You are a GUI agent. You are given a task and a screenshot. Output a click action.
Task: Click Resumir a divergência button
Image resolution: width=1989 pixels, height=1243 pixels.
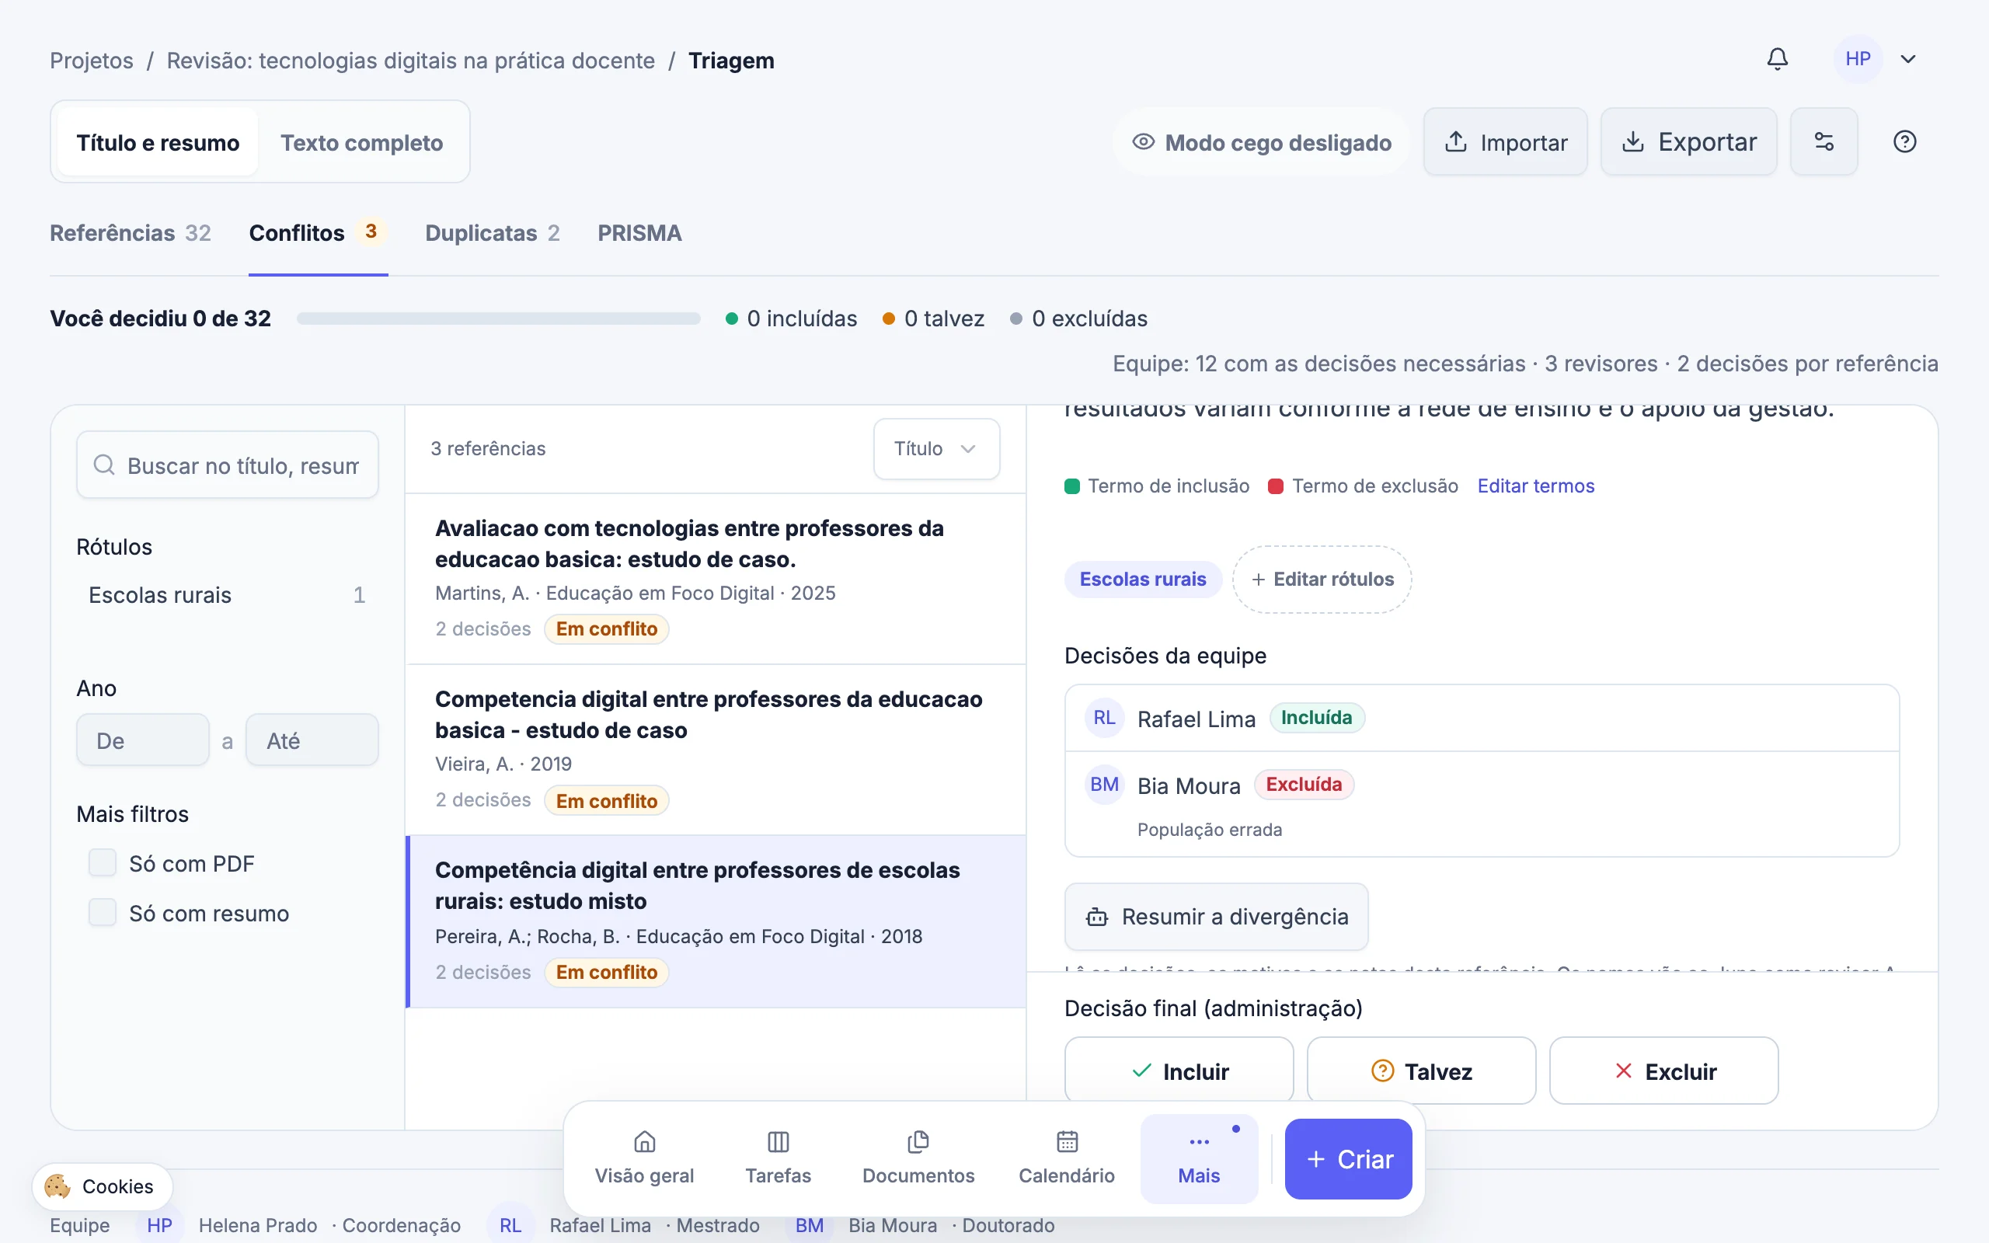1217,917
